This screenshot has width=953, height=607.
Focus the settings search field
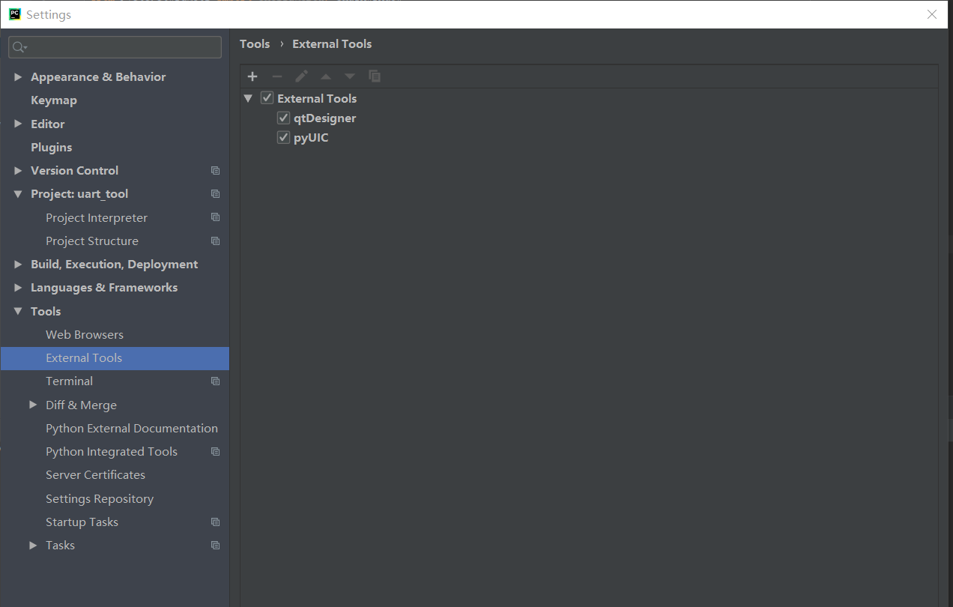115,47
